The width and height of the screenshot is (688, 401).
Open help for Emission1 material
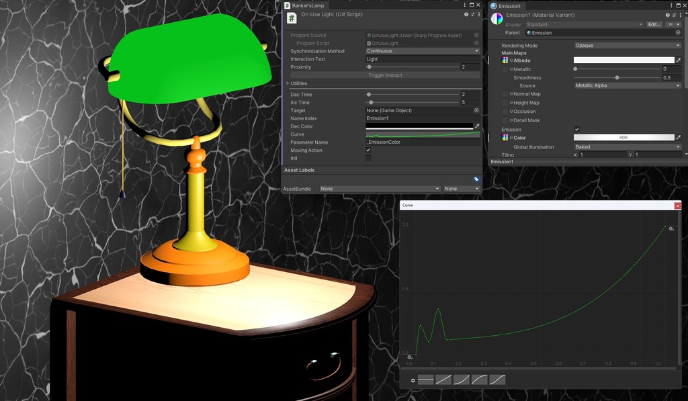click(x=667, y=15)
